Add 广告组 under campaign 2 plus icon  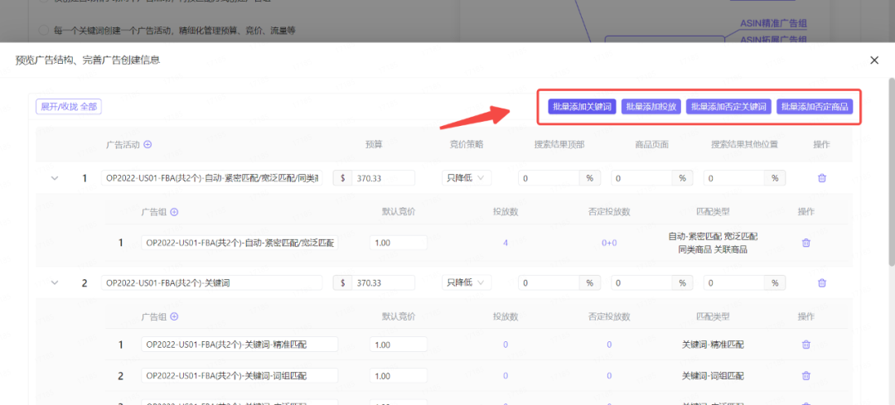[175, 316]
